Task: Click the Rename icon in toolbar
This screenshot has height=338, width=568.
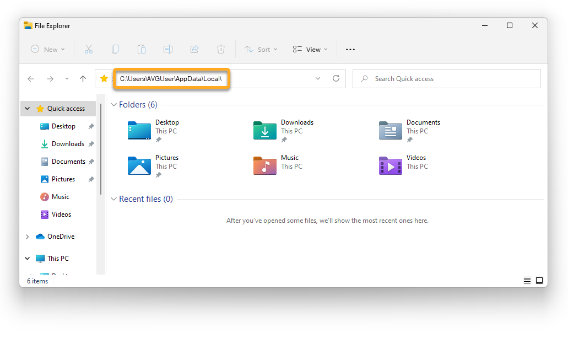Action: pos(168,49)
